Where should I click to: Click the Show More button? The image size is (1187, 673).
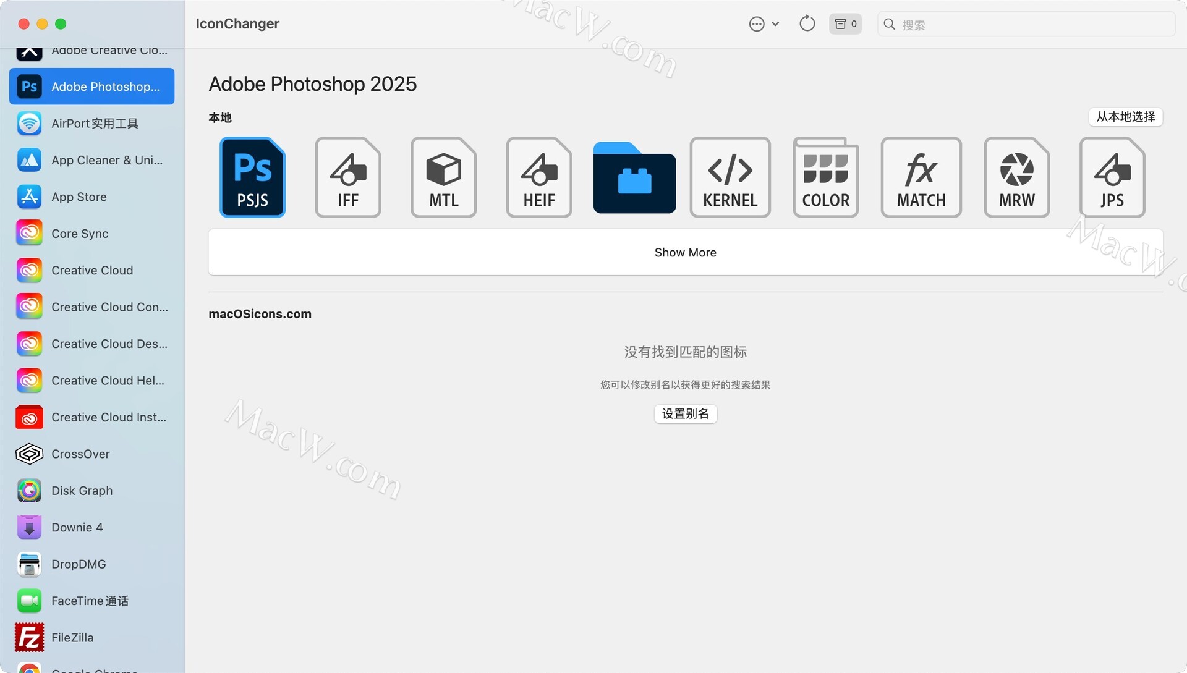(686, 252)
